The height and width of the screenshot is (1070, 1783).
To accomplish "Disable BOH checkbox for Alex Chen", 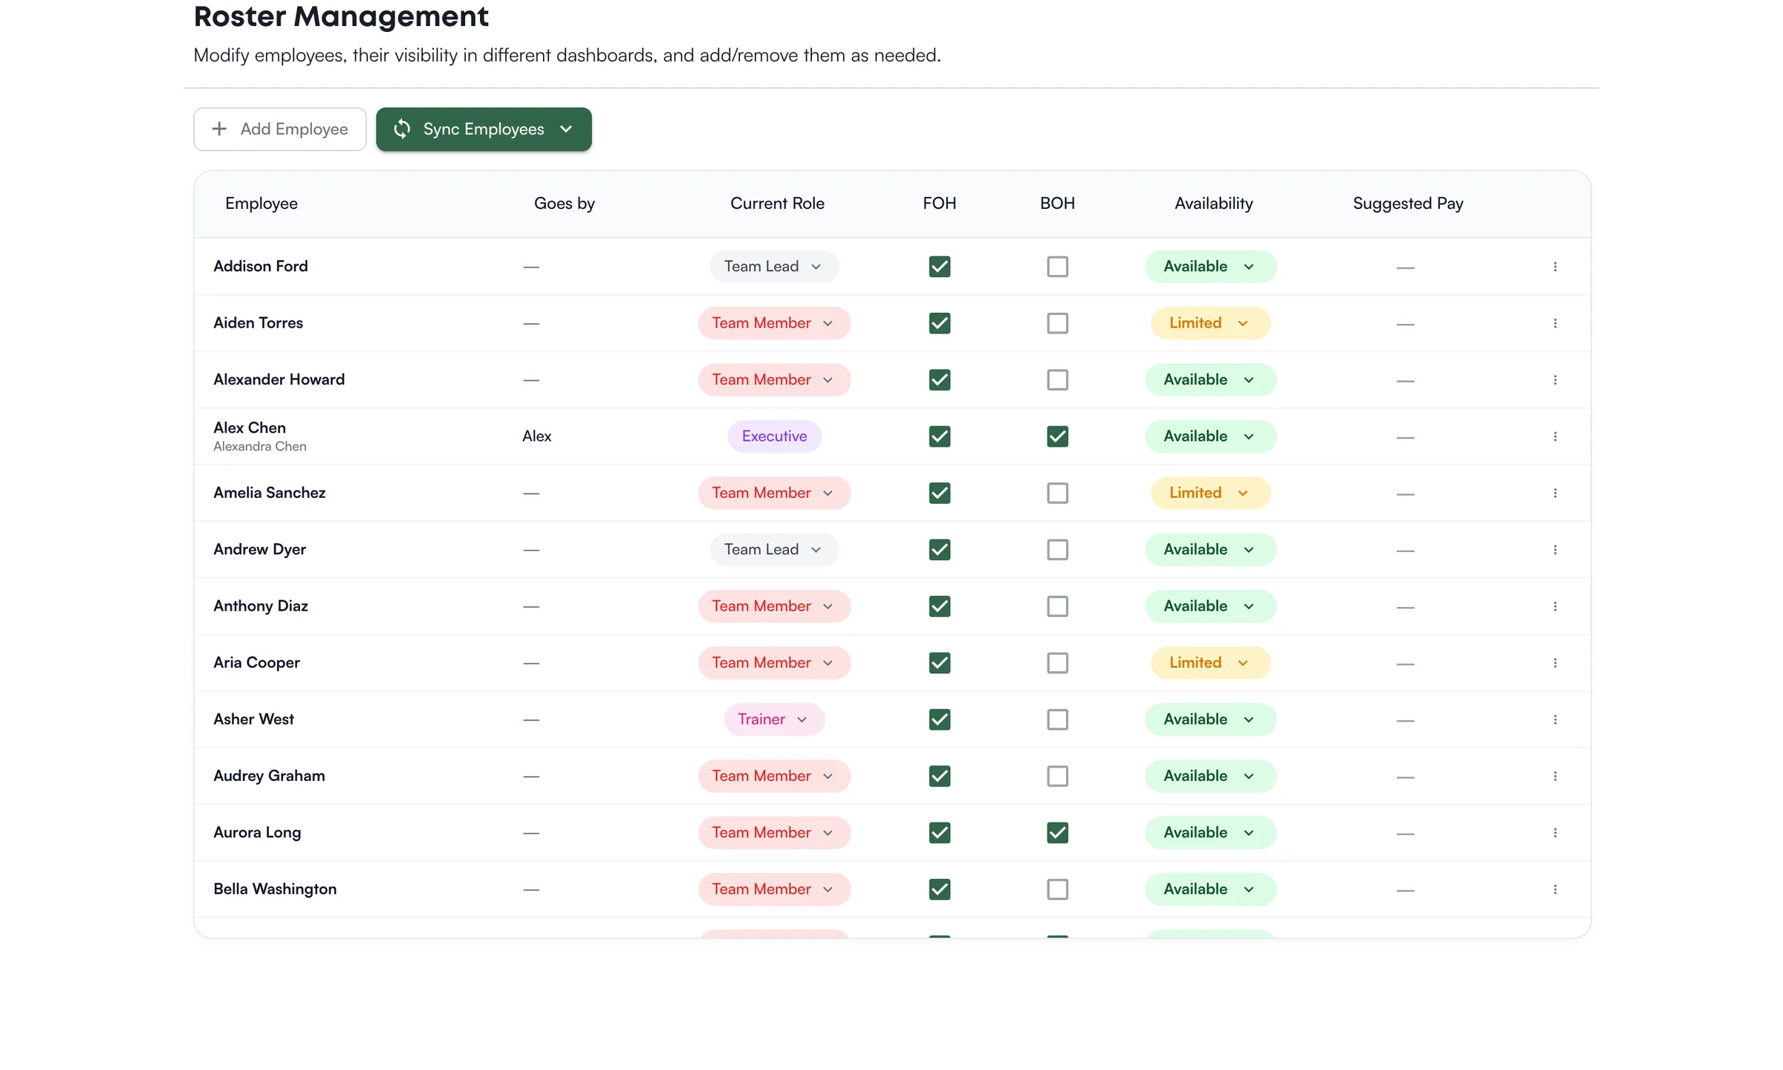I will (1057, 436).
